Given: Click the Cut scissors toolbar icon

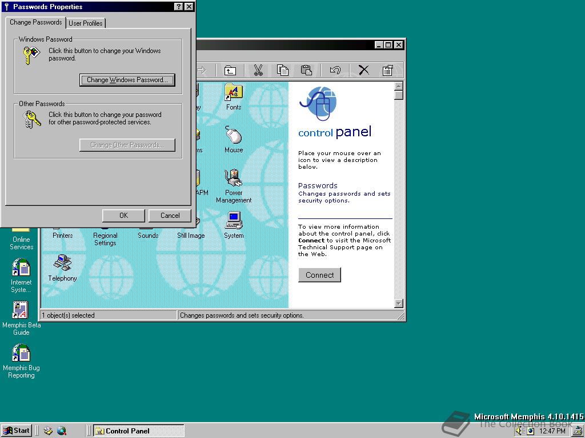Looking at the screenshot, I should 258,70.
